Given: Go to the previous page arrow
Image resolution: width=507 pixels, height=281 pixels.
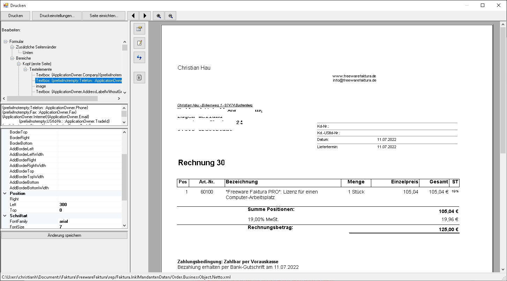Looking at the screenshot, I should coord(133,16).
